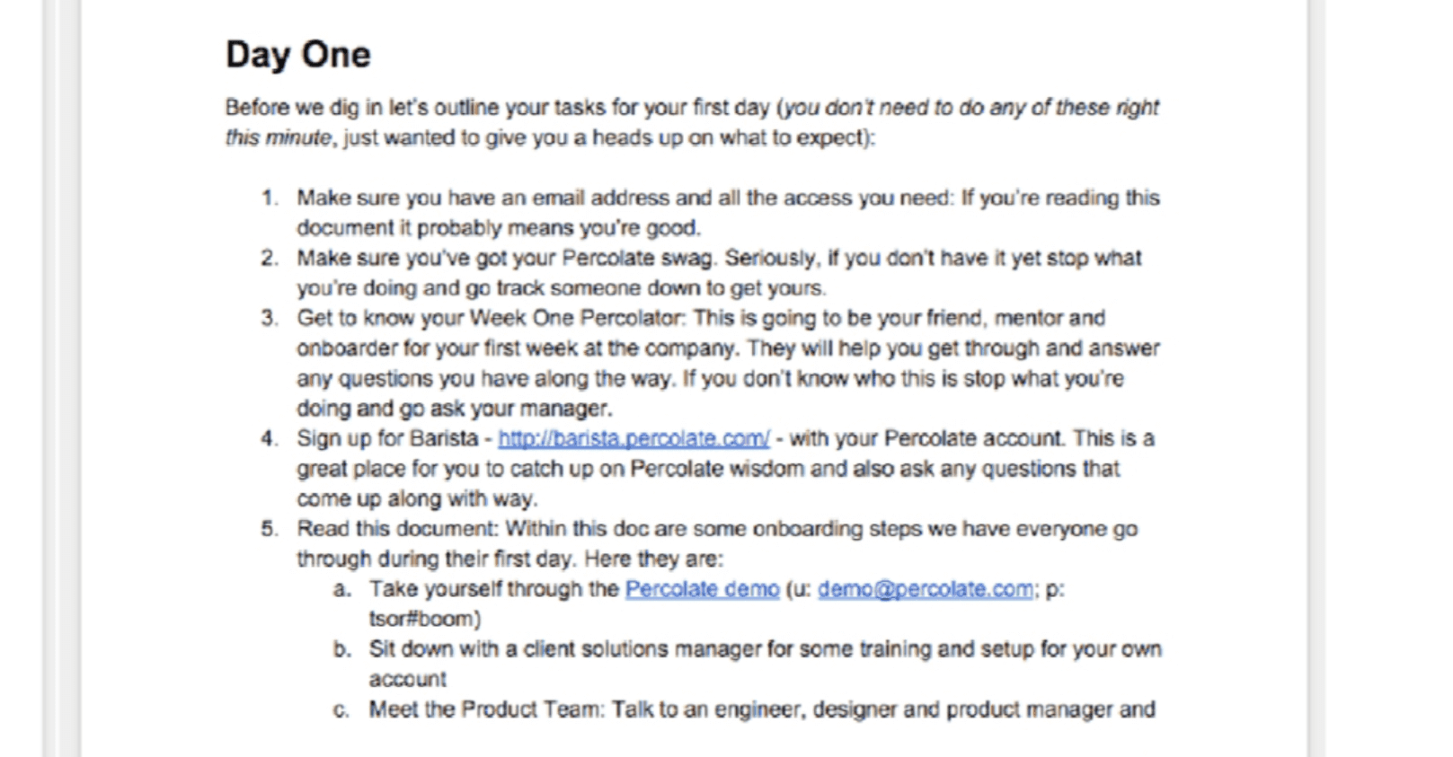Click 'Take yourself through the' sub-item text
Image resolution: width=1453 pixels, height=757 pixels.
pos(494,589)
